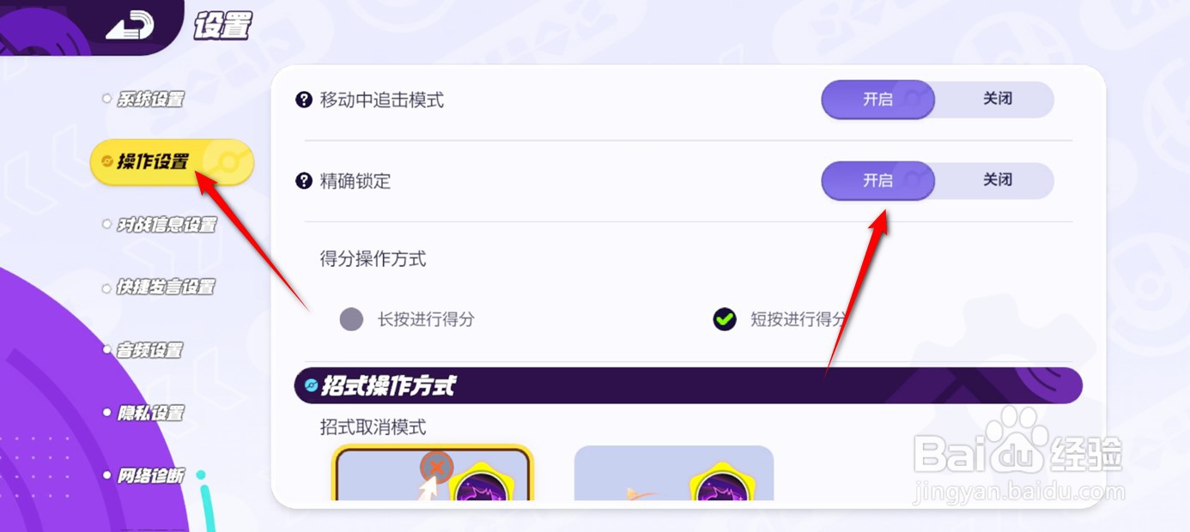1190x532 pixels.
Task: Open 对战信息设置 tab
Action: [x=167, y=225]
